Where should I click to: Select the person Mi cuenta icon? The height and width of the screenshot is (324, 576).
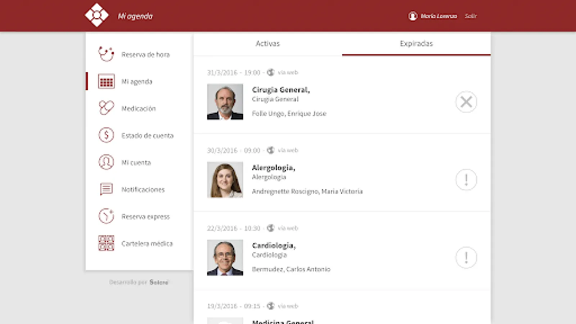[x=106, y=162]
